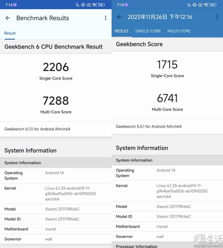The width and height of the screenshot is (223, 248).
Task: Tap Model row value in Geekbench 5 panel
Action: [174, 207]
